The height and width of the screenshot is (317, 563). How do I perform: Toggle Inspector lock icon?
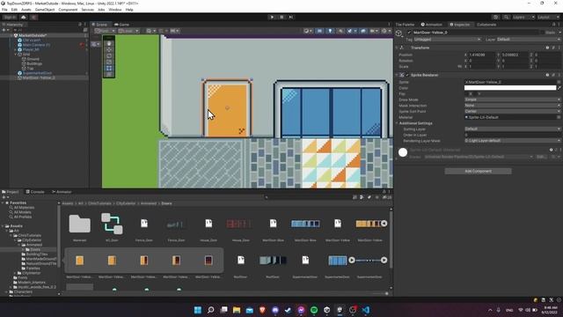(x=553, y=25)
